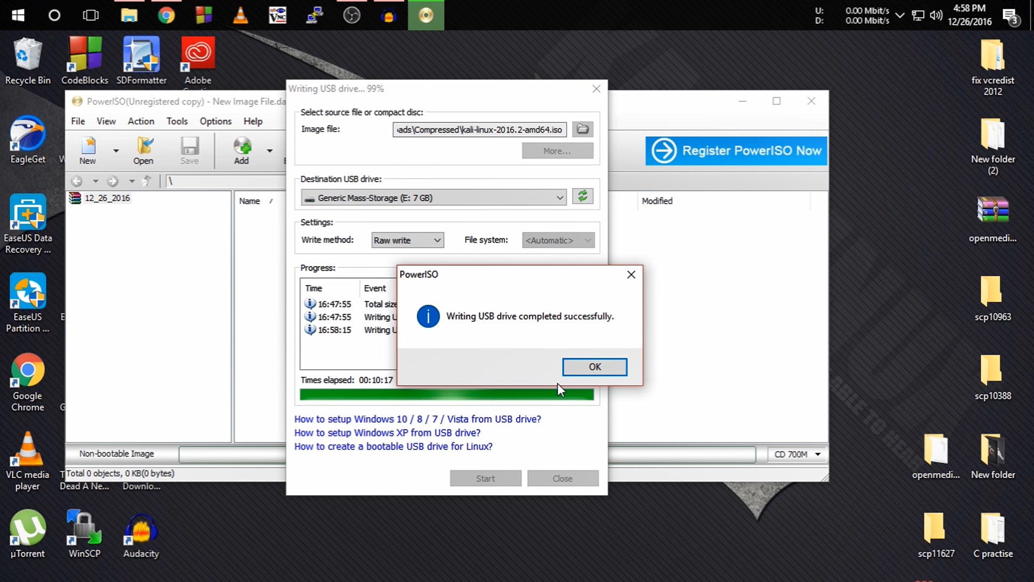The width and height of the screenshot is (1034, 582).
Task: Click the green writing progress bar
Action: click(x=446, y=395)
